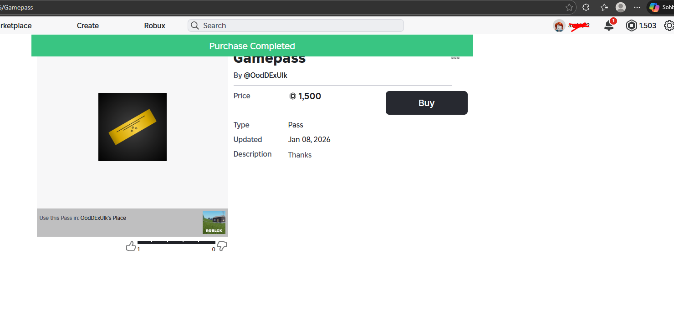The width and height of the screenshot is (674, 310).
Task: Click into the Search input field
Action: [296, 25]
